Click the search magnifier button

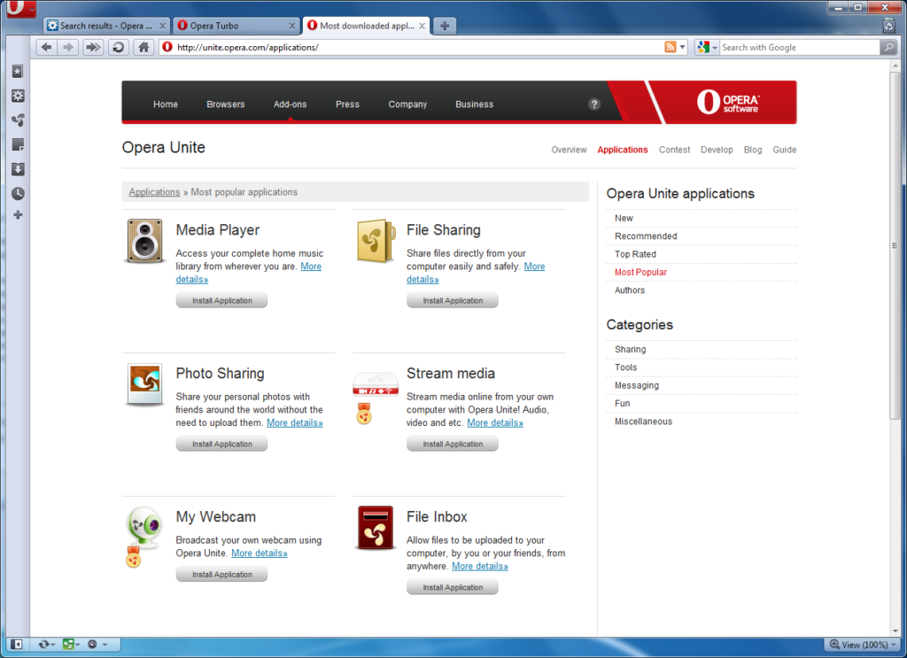[x=888, y=48]
